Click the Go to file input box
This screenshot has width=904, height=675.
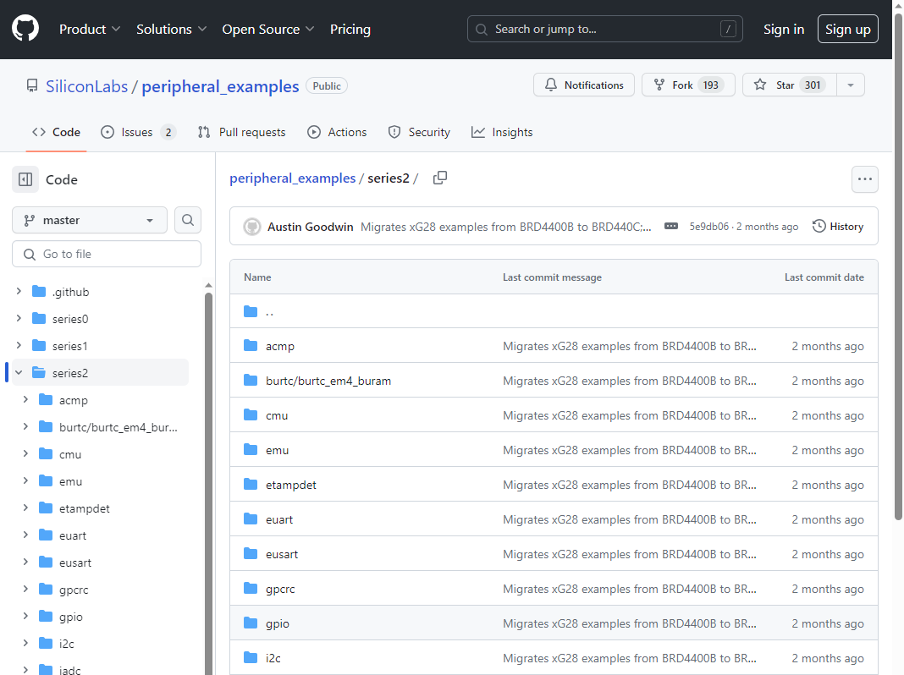(x=106, y=254)
